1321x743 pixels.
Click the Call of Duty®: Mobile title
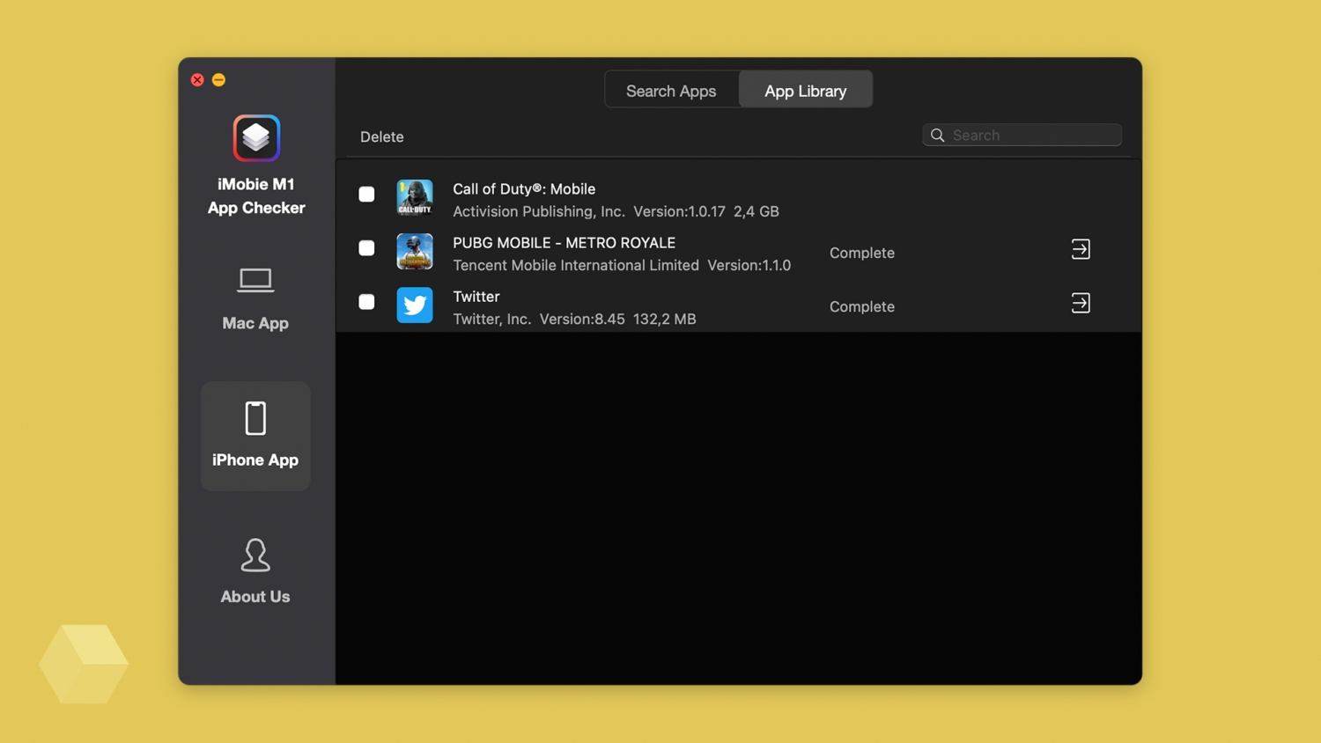tap(524, 188)
